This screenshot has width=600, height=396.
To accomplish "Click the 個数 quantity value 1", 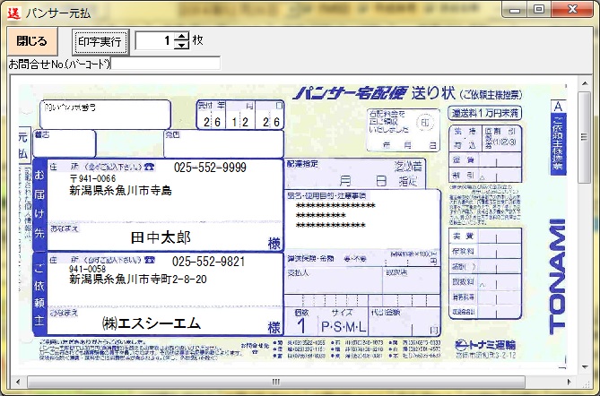I will tap(301, 326).
